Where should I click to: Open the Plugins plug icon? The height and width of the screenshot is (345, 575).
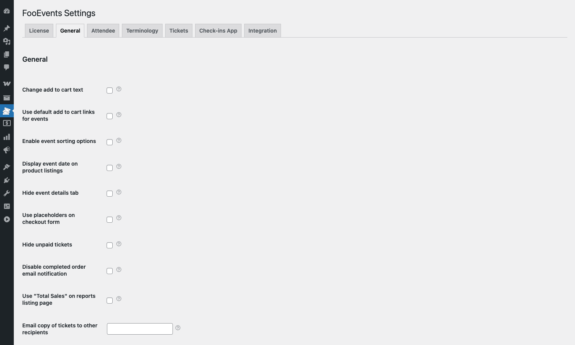[7, 180]
